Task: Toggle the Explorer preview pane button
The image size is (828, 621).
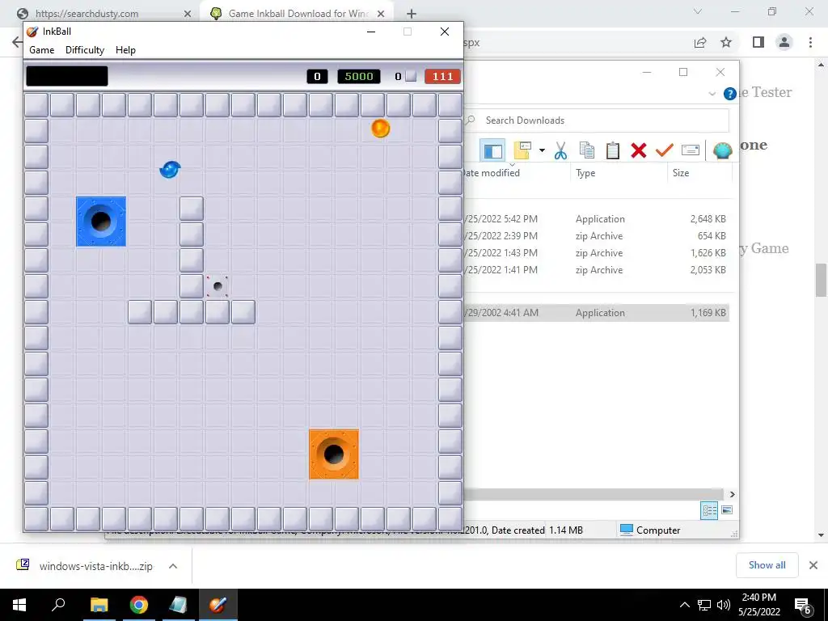Action: [492, 151]
